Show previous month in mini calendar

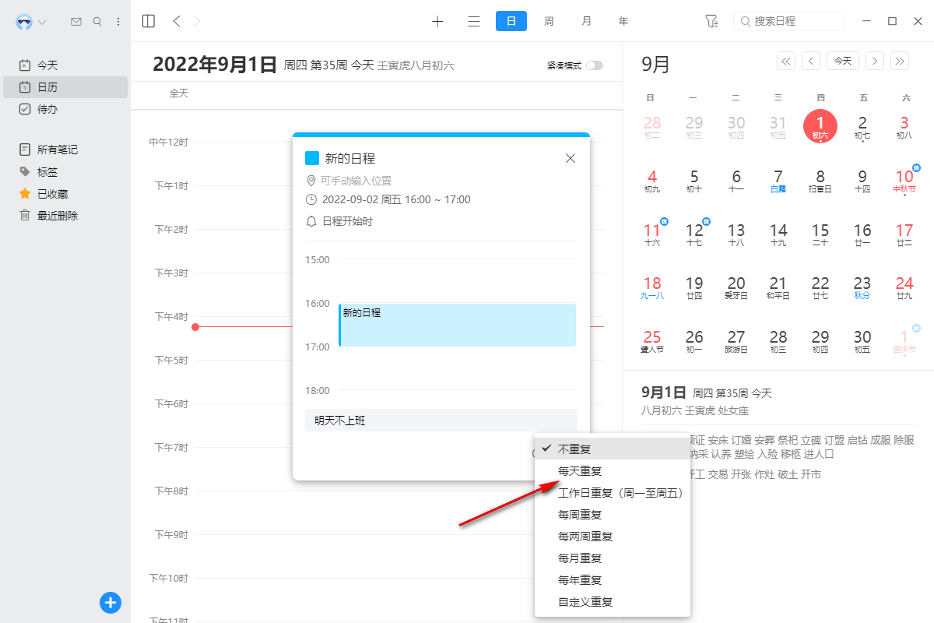(x=811, y=61)
